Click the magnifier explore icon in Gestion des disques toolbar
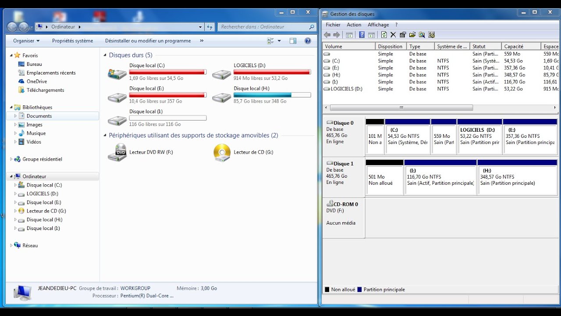This screenshot has width=561, height=316. coord(422,35)
